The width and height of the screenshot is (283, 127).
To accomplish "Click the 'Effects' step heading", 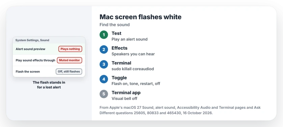I will pyautogui.click(x=119, y=48).
